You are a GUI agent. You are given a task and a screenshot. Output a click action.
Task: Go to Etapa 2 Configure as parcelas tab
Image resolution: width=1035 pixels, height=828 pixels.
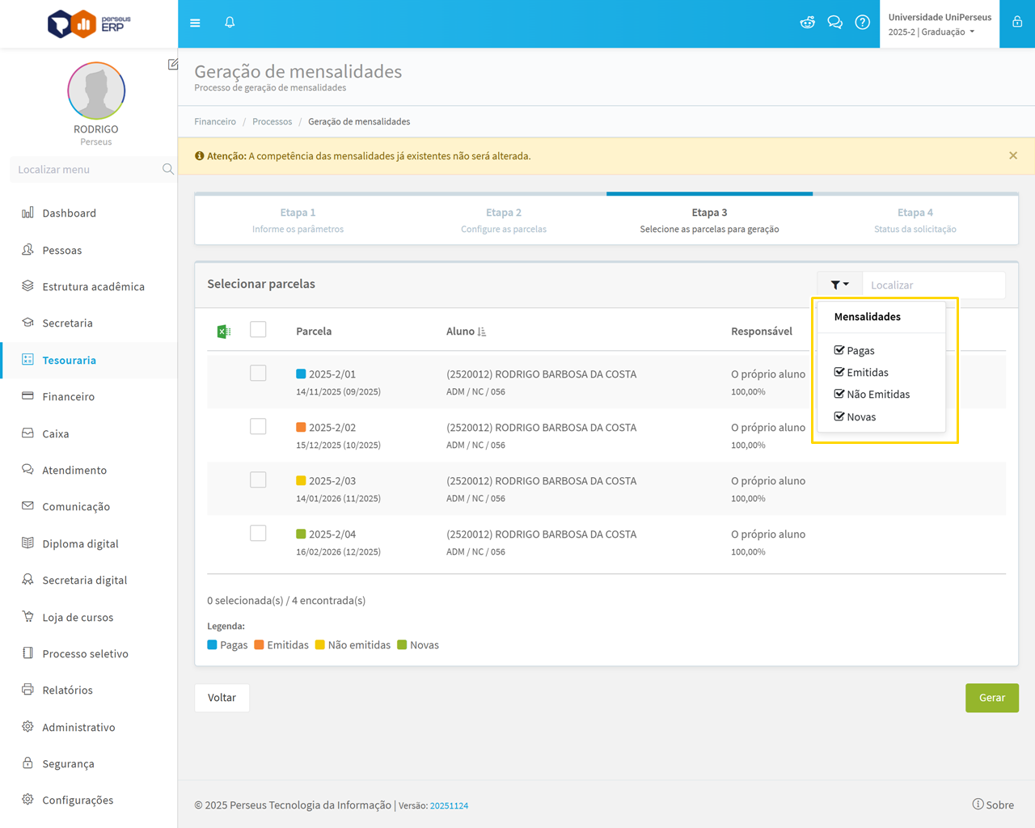point(503,220)
